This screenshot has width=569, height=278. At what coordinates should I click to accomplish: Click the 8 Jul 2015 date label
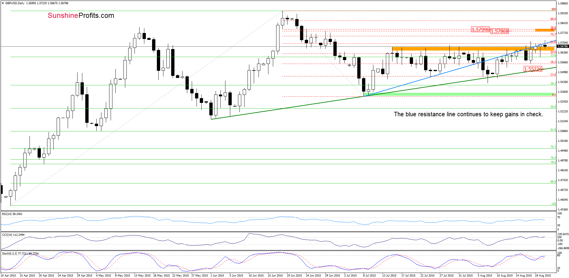point(369,276)
